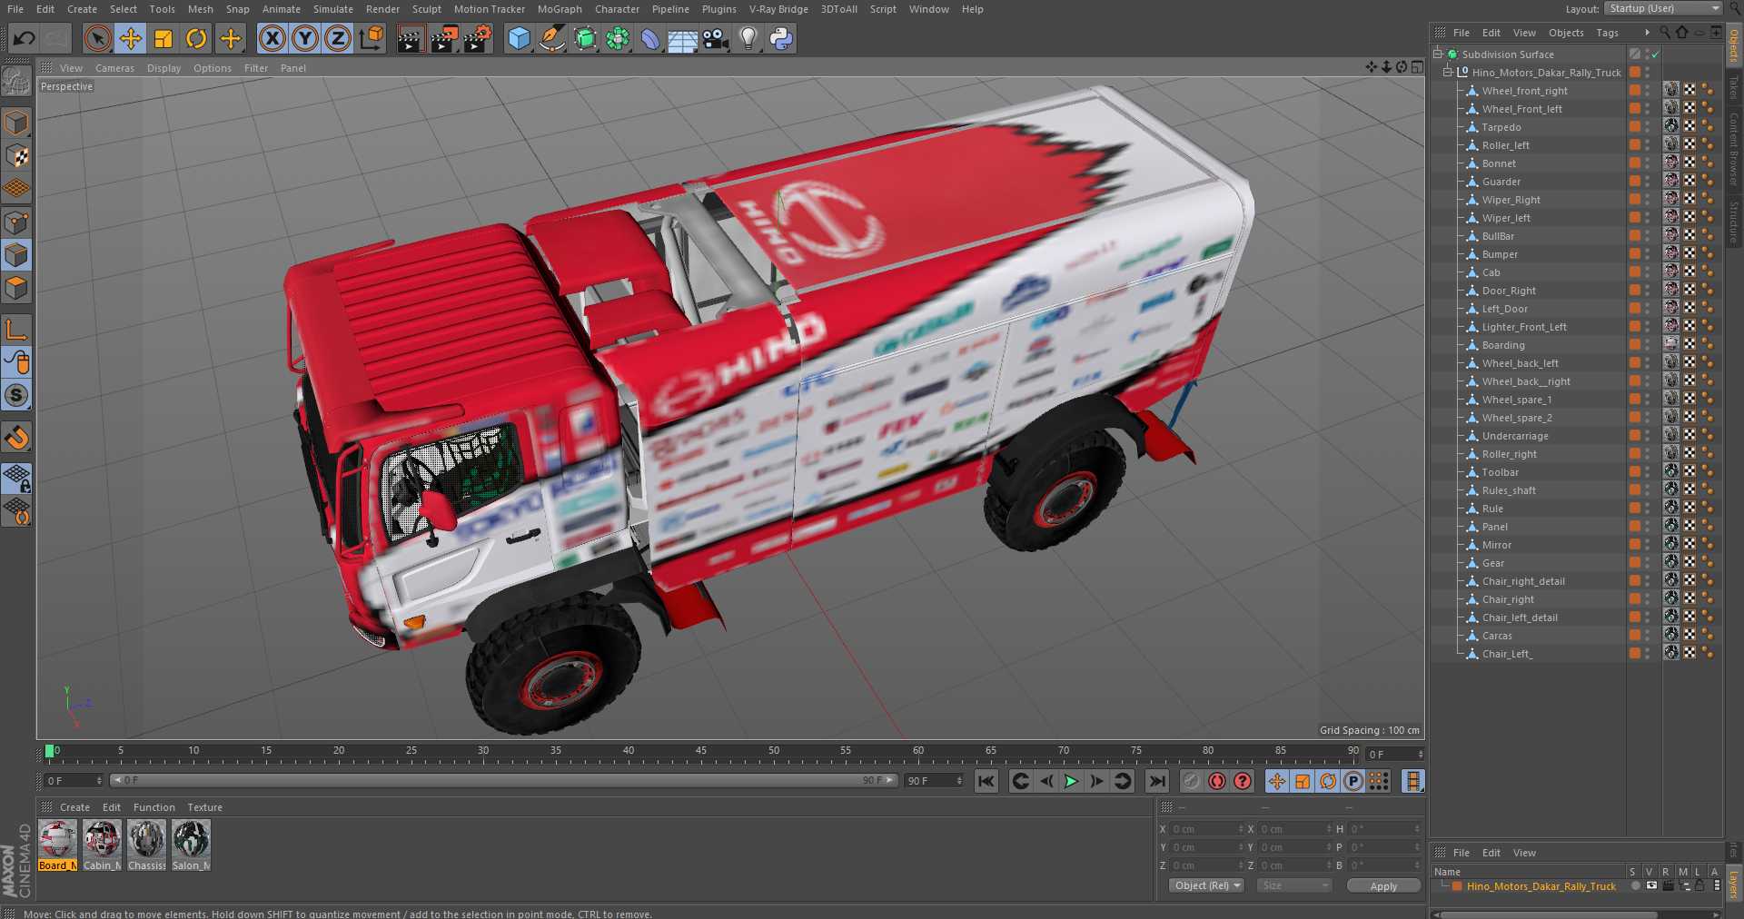
Task: Select the Chair_left_detail object
Action: pyautogui.click(x=1520, y=618)
